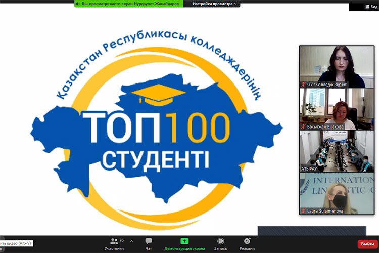379x253 pixels.
Task: Click the participant count 76 label
Action: (122, 240)
